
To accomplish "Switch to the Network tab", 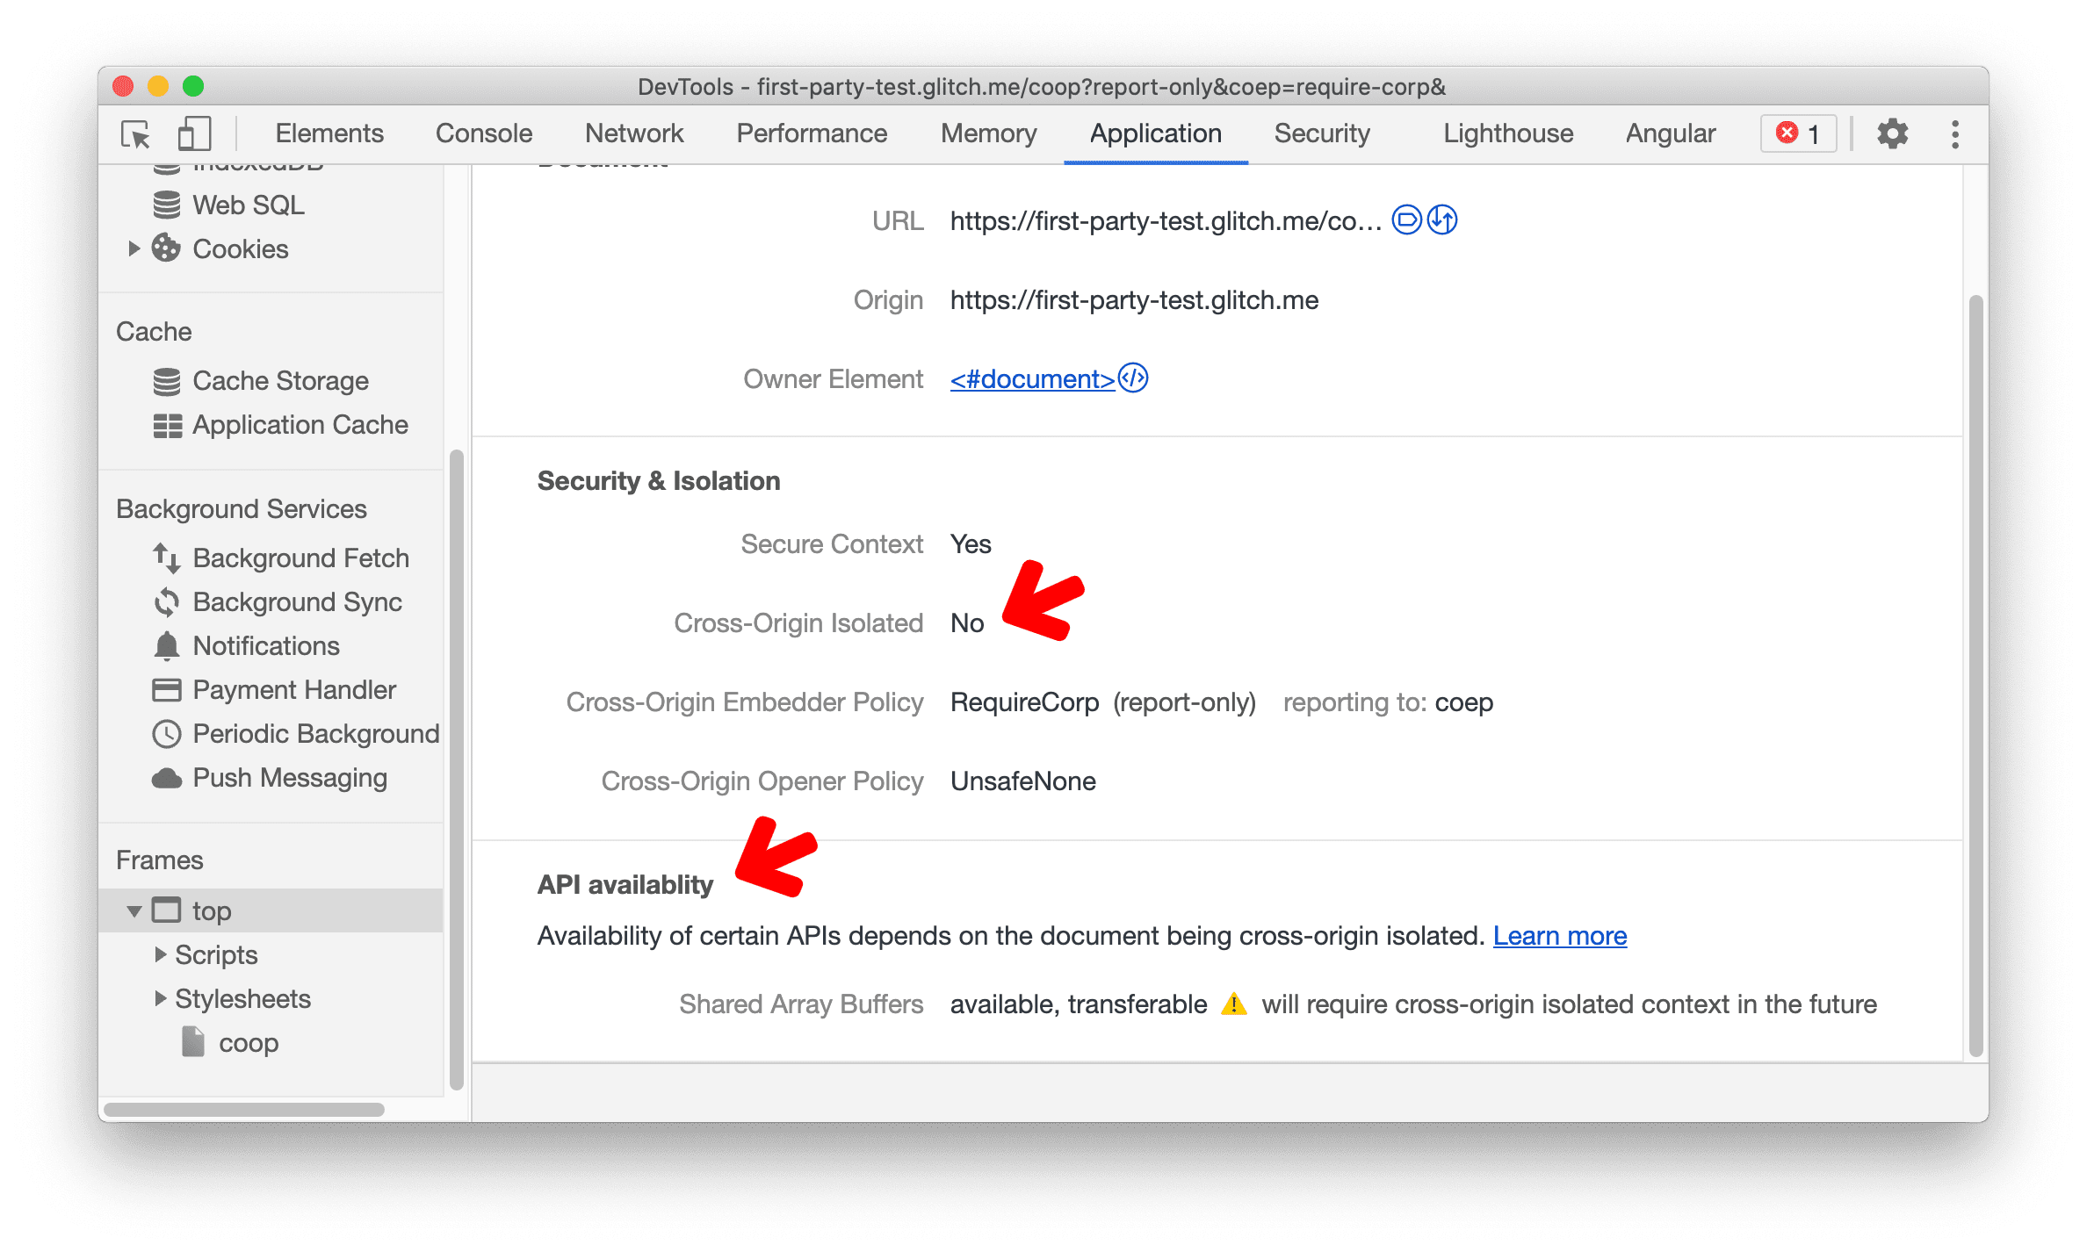I will (x=629, y=135).
